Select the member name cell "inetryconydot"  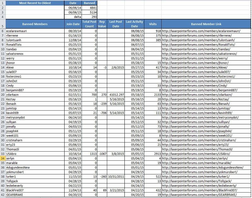tap(35, 117)
